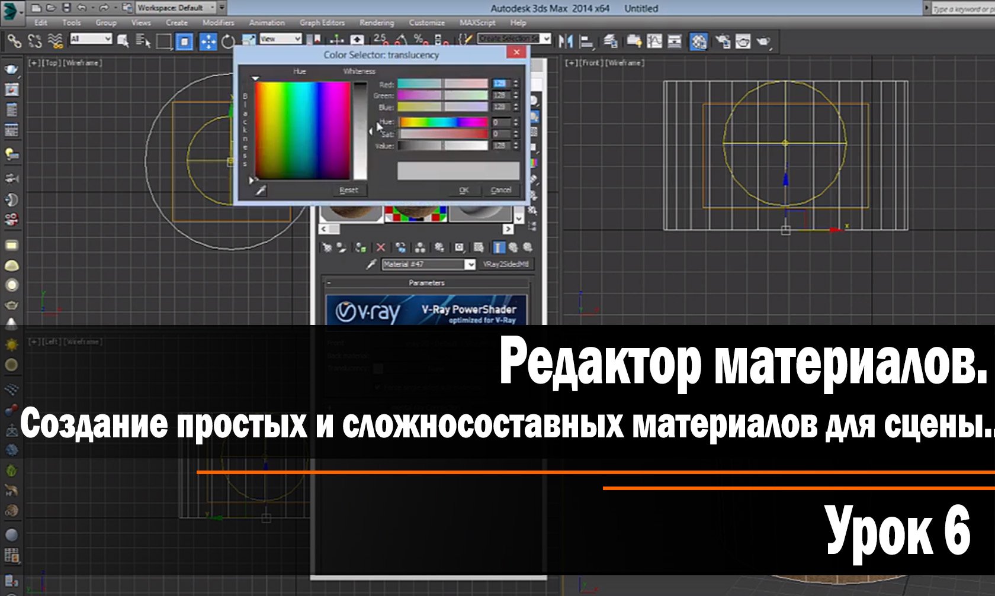Click Pick Material from Object eyedropper

click(x=371, y=264)
